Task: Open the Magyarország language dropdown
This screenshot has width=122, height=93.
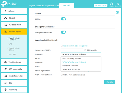Action: pyautogui.click(x=101, y=5)
